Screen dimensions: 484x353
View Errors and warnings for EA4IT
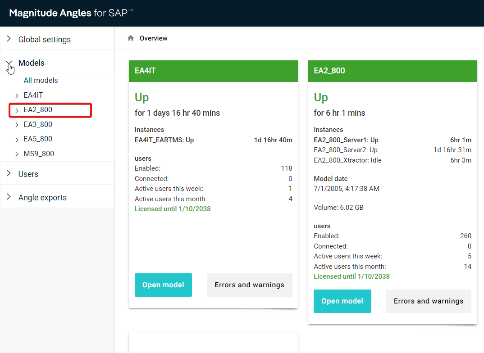tap(249, 285)
